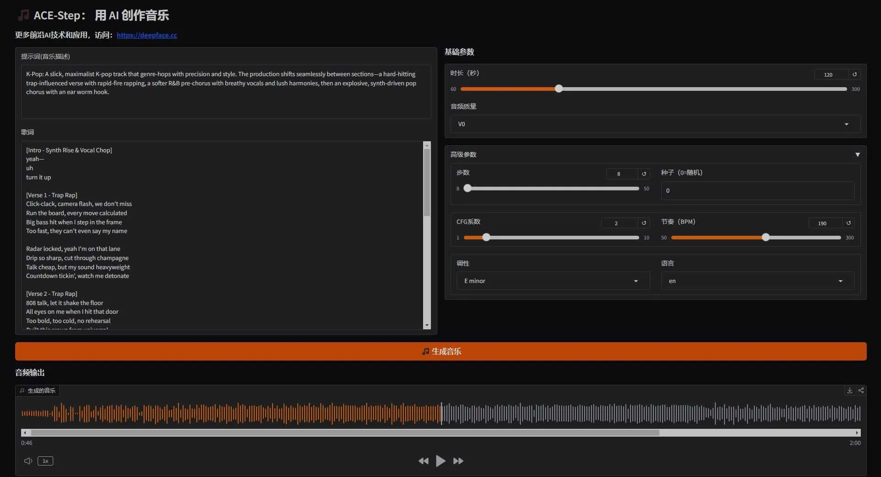
Task: Reset the steps value to default
Action: 644,174
